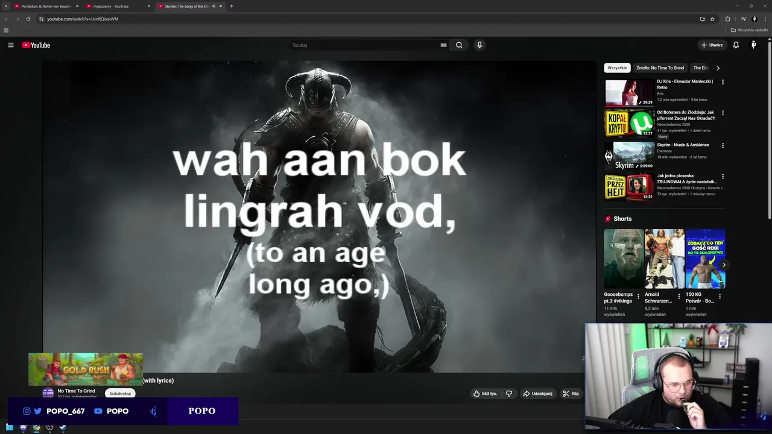Open the Chrome three-dot menu
Image resolution: width=772 pixels, height=434 pixels.
765,19
